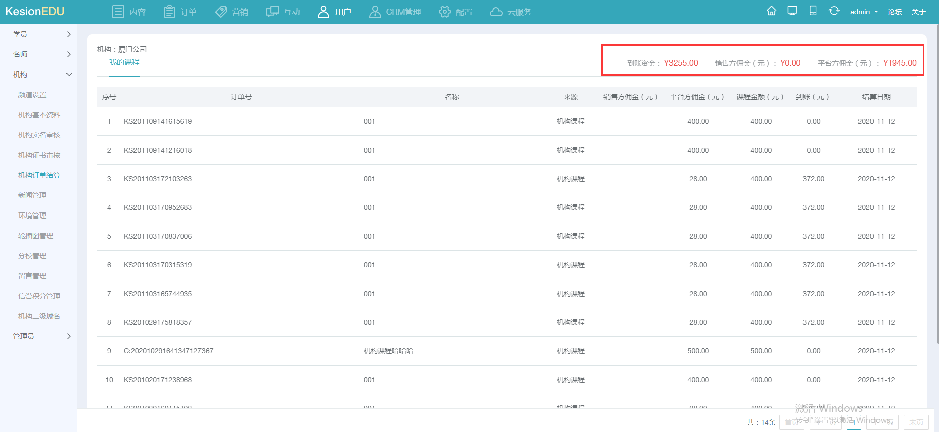Screen dimensions: 939x432
Task: Open mobile preview phone icon
Action: pos(813,11)
